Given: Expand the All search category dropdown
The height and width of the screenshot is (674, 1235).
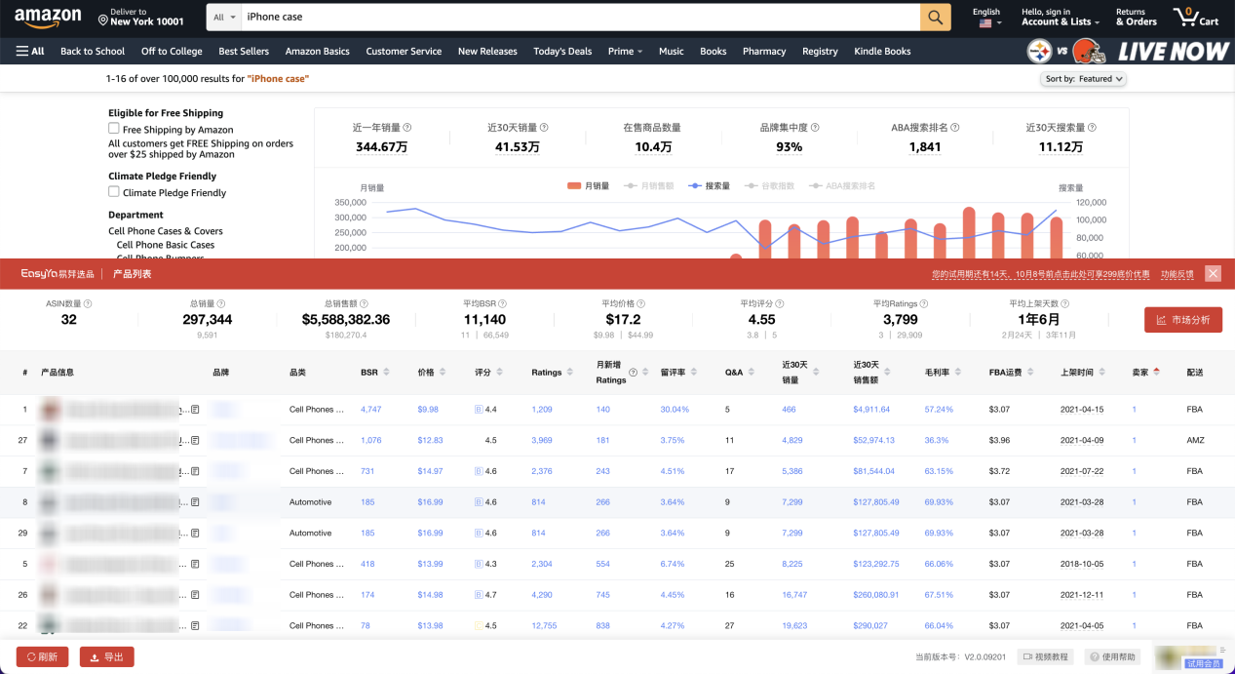Looking at the screenshot, I should 224,18.
